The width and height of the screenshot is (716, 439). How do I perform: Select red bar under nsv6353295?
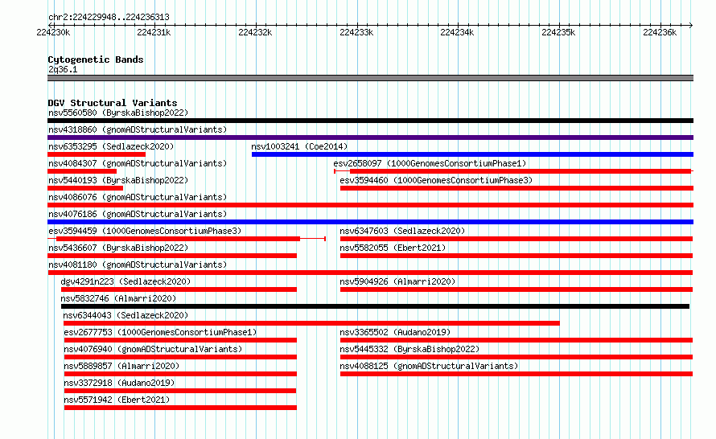tap(97, 154)
